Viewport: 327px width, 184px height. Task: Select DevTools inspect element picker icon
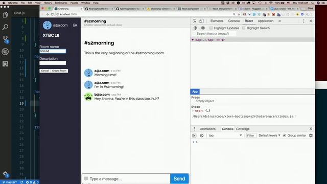click(194, 21)
